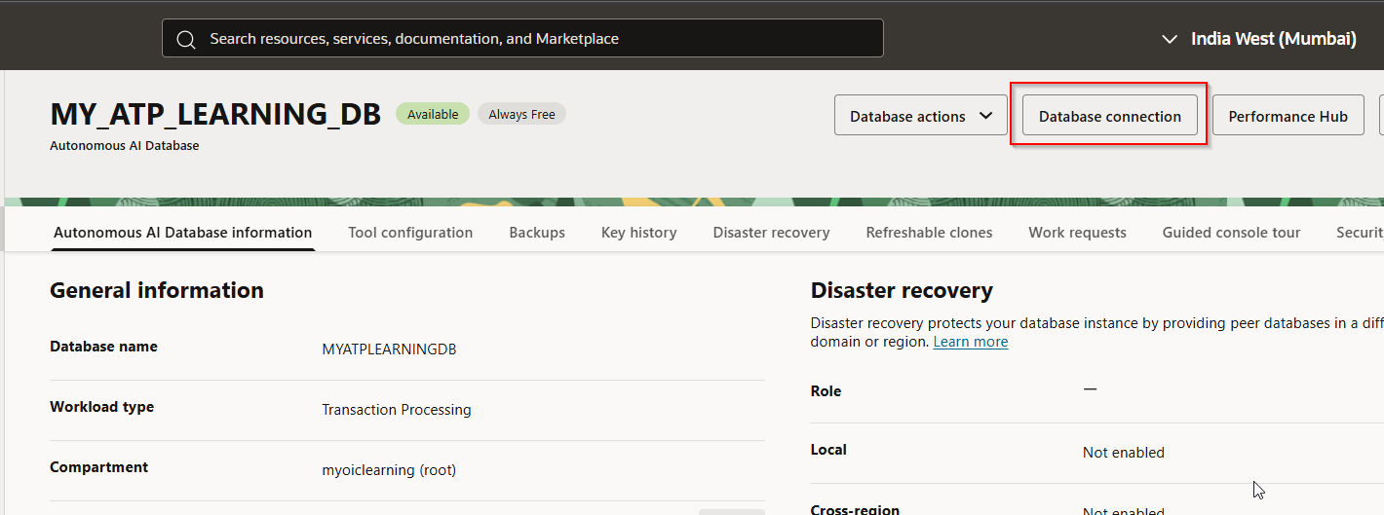The height and width of the screenshot is (515, 1384).
Task: Open the Backups tab
Action: [537, 233]
